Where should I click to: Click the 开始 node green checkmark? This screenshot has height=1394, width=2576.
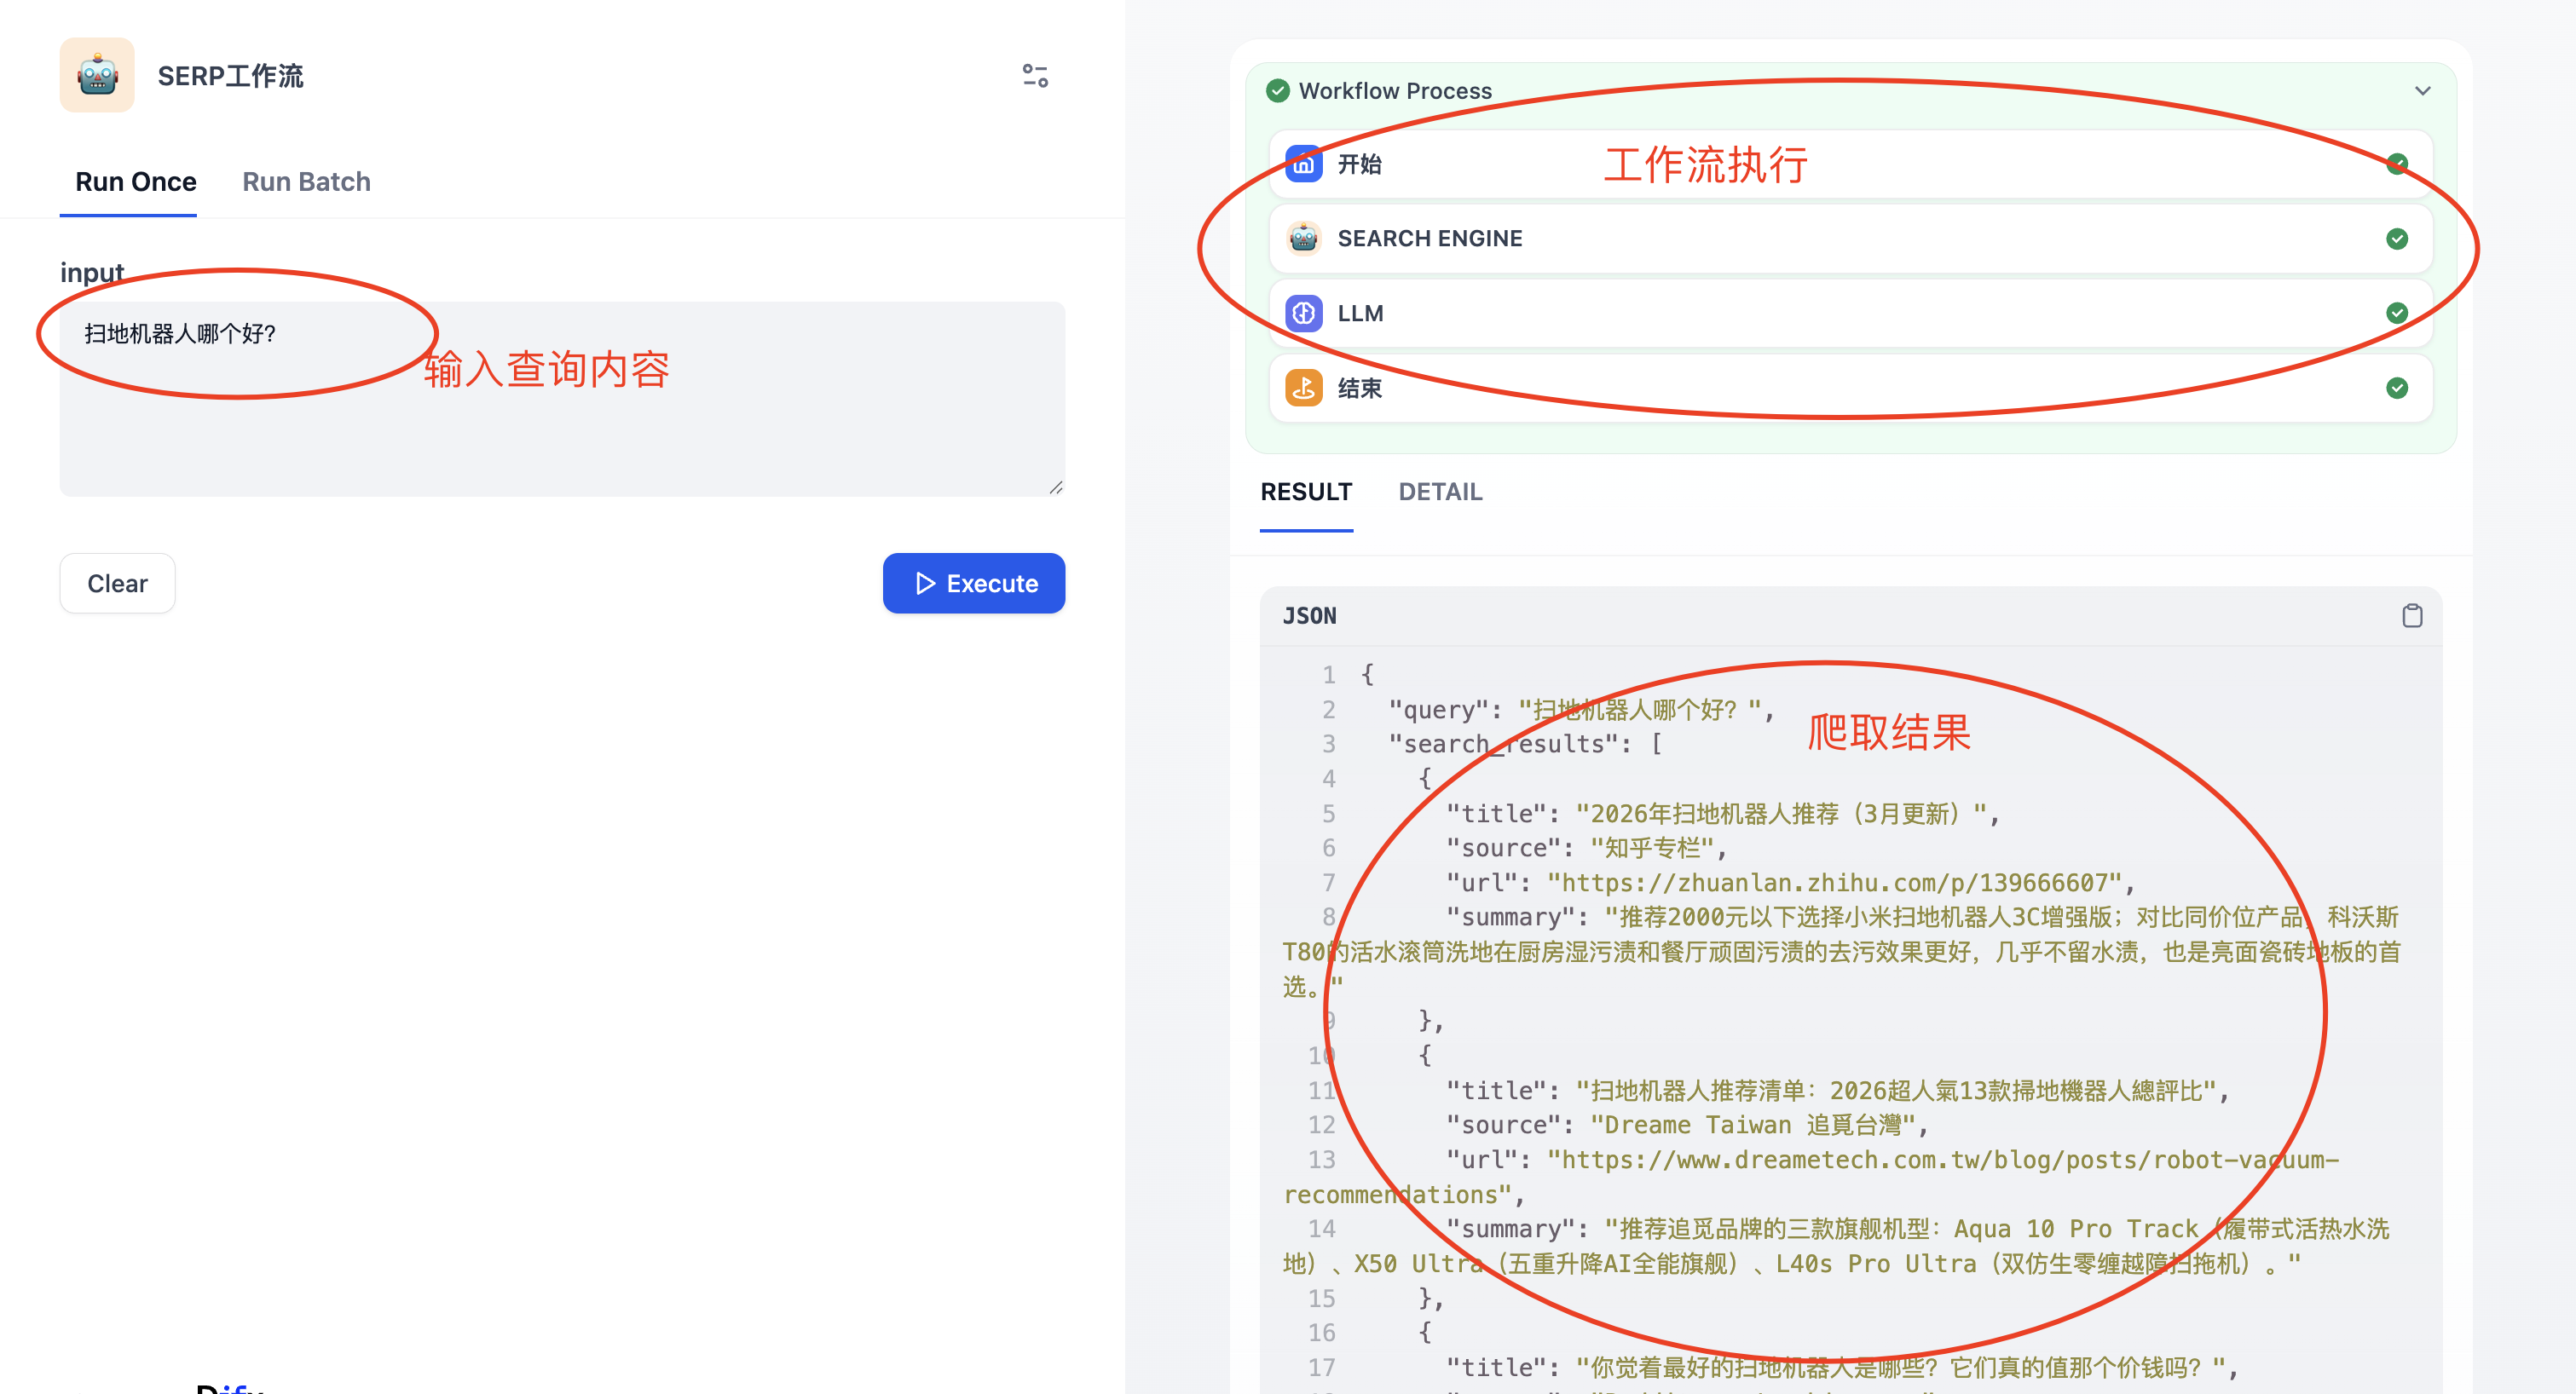pos(2396,164)
